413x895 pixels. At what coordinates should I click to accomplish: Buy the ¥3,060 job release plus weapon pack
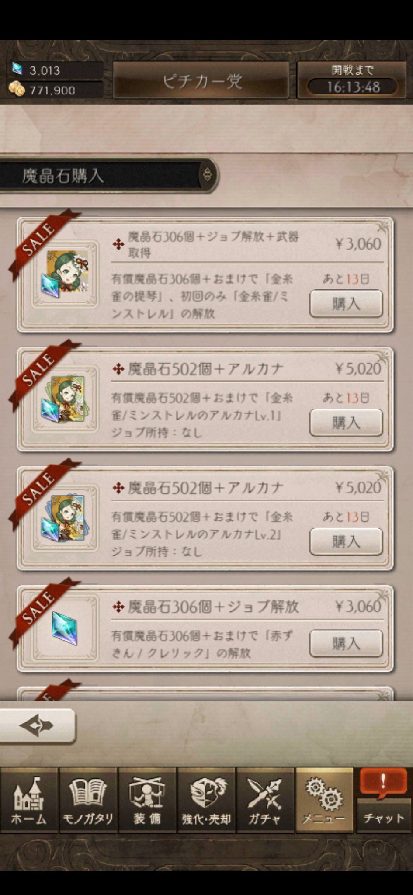pyautogui.click(x=346, y=304)
